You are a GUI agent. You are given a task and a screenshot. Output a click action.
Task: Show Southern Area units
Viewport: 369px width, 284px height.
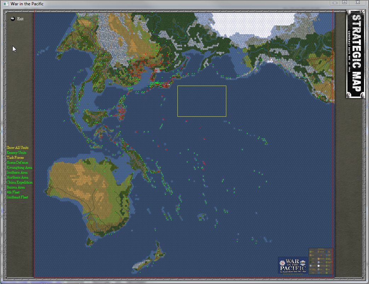tap(17, 172)
